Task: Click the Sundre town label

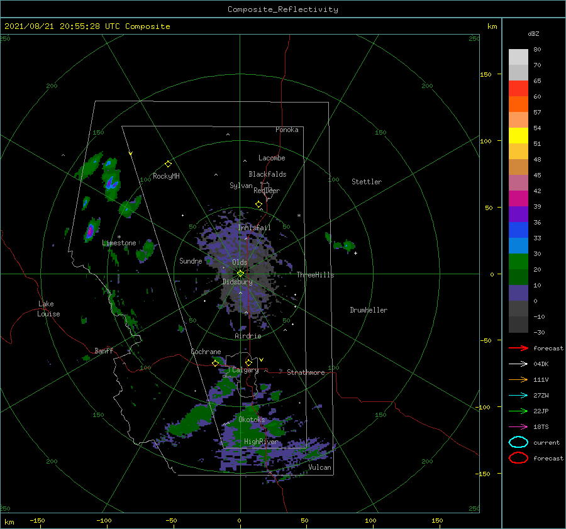Action: [191, 260]
